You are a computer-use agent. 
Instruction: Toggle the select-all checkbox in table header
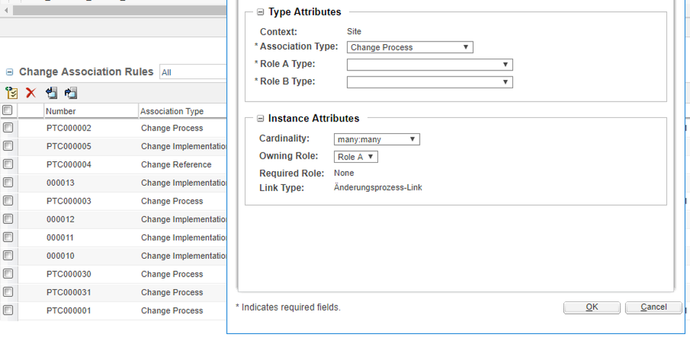coord(8,110)
